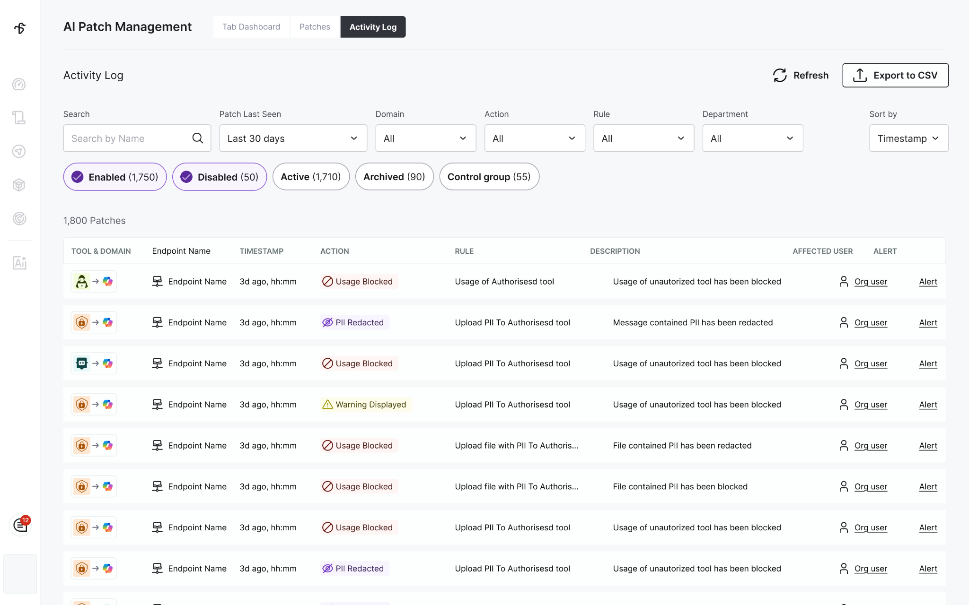Enable the Archived (90) filter chip
Viewport: 969px width, 605px height.
394,177
